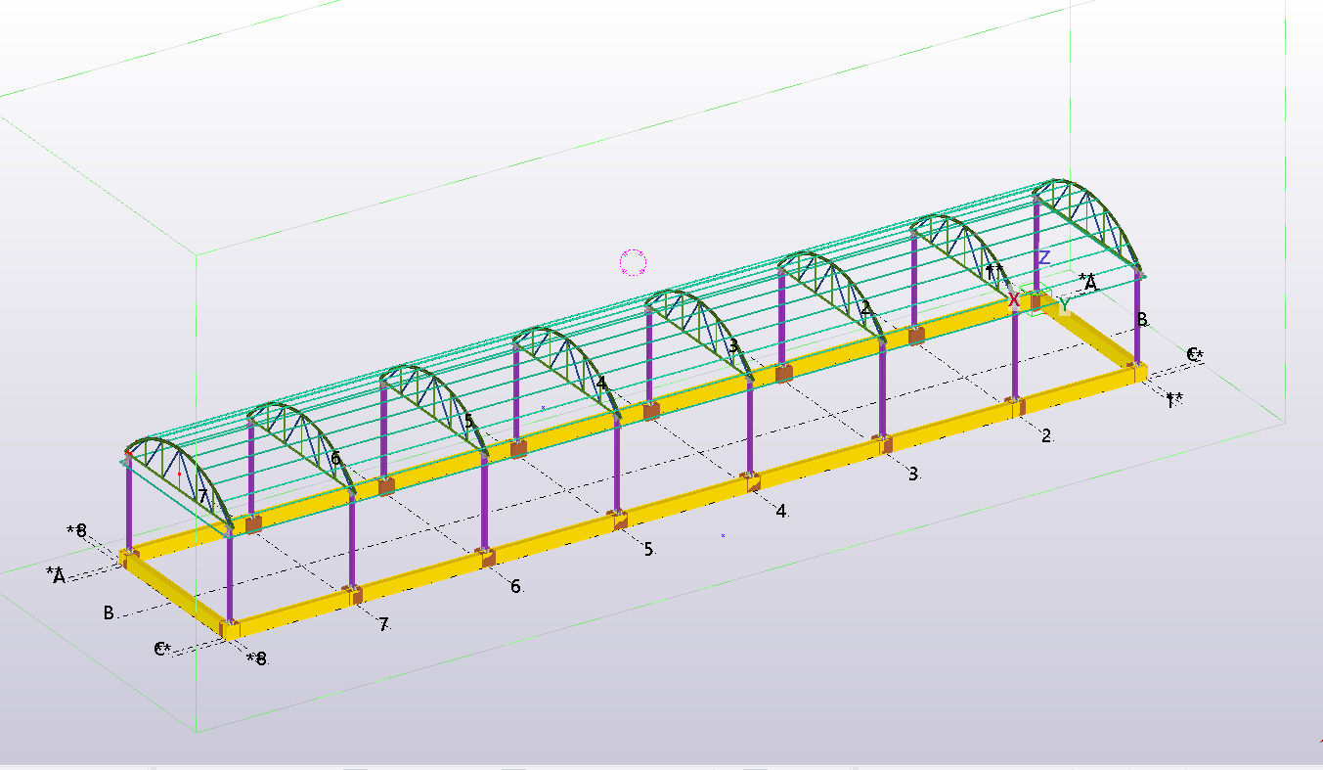Click the pink dashed circle marker
Viewport: 1323px width, 770px height.
click(x=633, y=261)
